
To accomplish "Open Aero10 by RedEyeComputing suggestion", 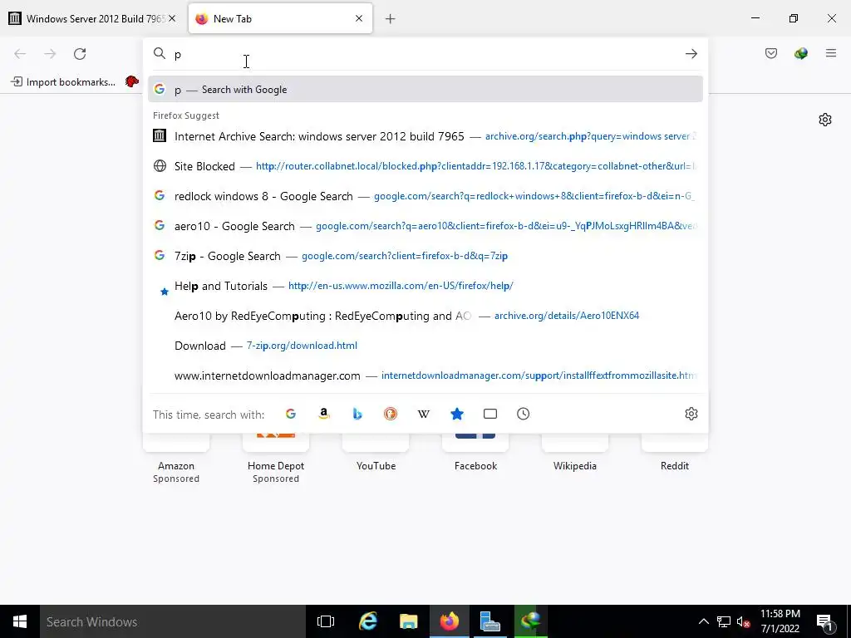I will click(425, 316).
